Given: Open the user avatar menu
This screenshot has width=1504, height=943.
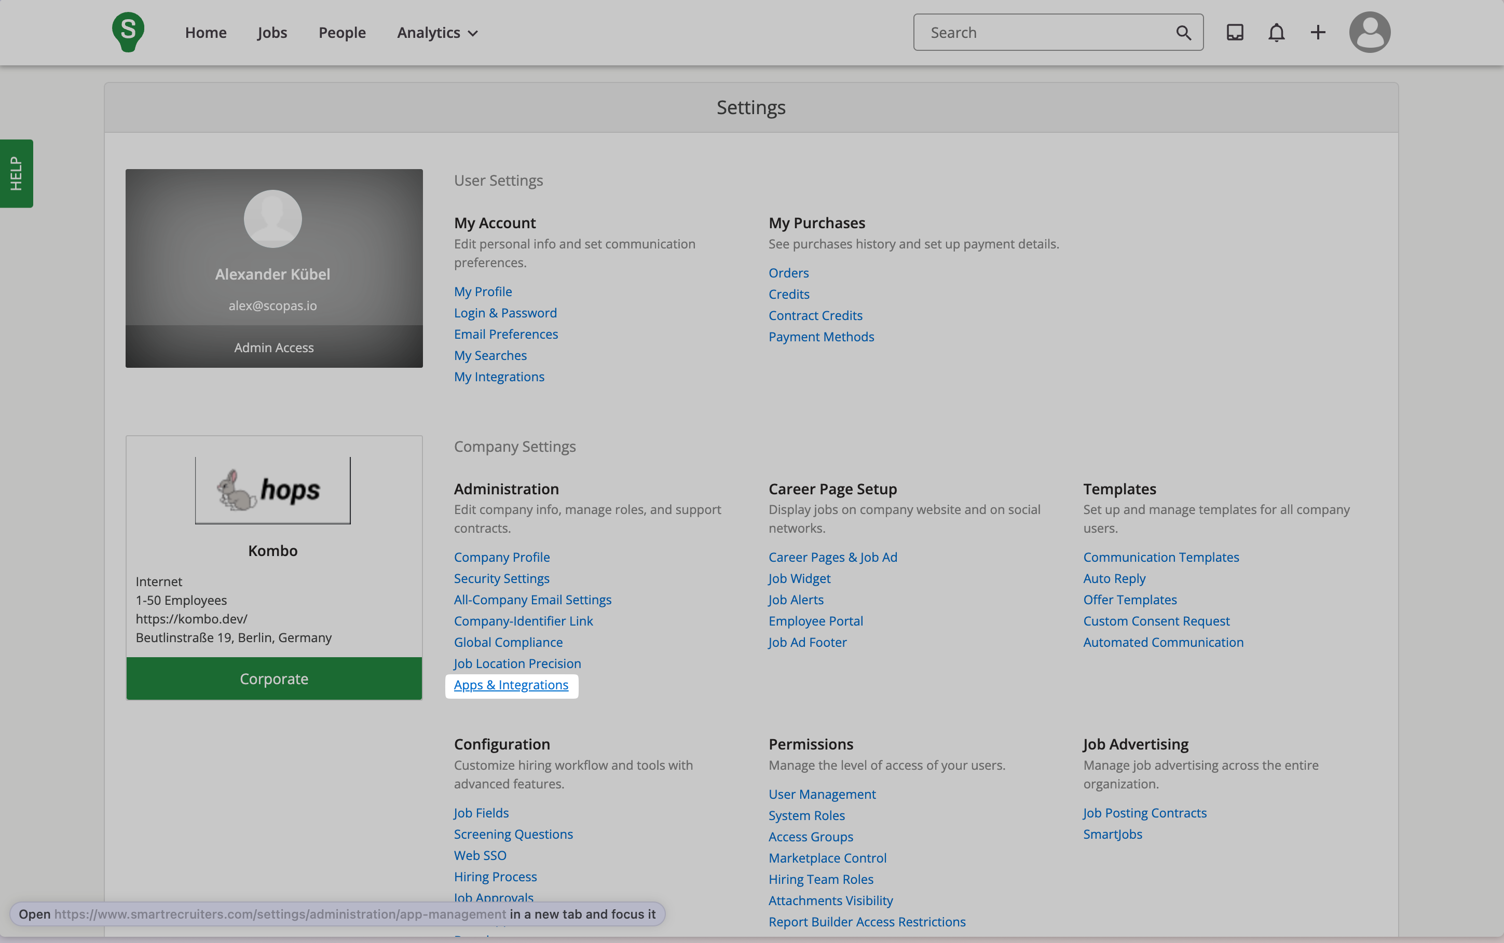Looking at the screenshot, I should tap(1369, 33).
